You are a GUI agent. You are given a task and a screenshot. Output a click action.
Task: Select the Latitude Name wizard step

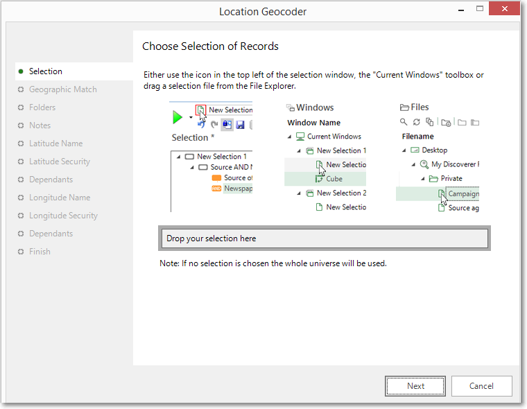(x=55, y=143)
